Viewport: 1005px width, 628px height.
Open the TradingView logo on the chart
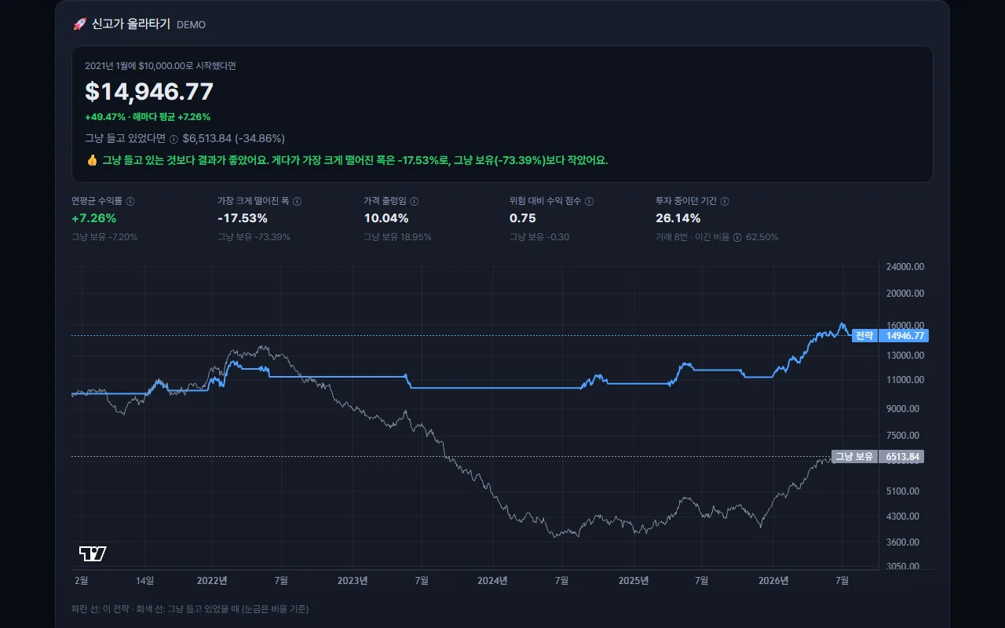click(93, 553)
